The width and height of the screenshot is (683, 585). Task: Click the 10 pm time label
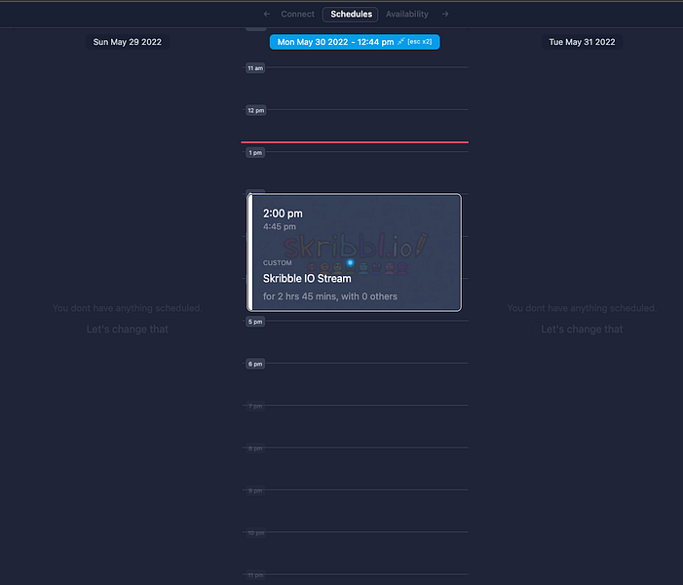coord(255,533)
